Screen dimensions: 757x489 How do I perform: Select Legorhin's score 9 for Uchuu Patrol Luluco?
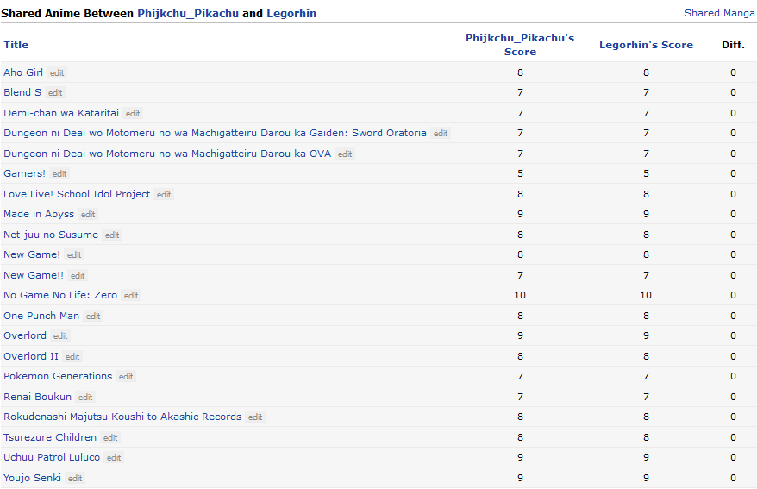pos(646,457)
